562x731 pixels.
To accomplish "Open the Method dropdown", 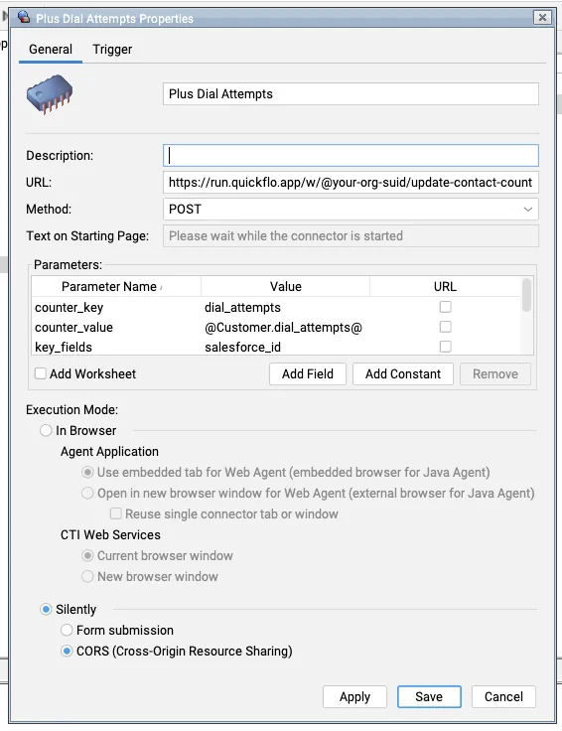I will 351,209.
